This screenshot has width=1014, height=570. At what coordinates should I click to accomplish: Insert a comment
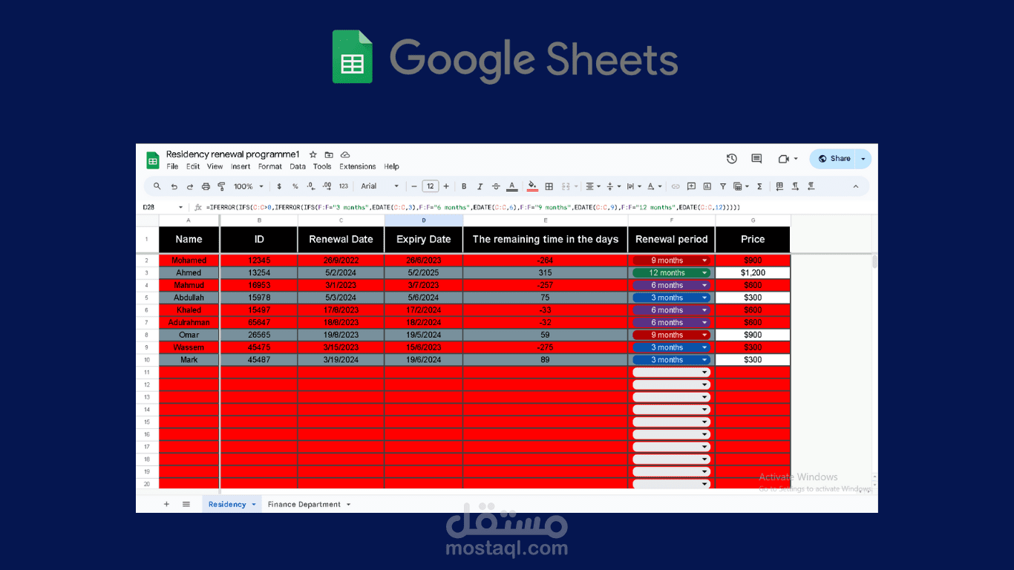[691, 186]
